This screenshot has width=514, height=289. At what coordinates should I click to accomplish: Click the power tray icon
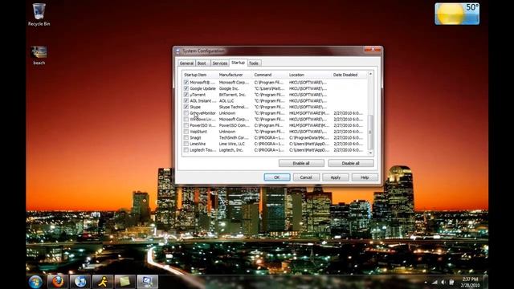click(451, 282)
